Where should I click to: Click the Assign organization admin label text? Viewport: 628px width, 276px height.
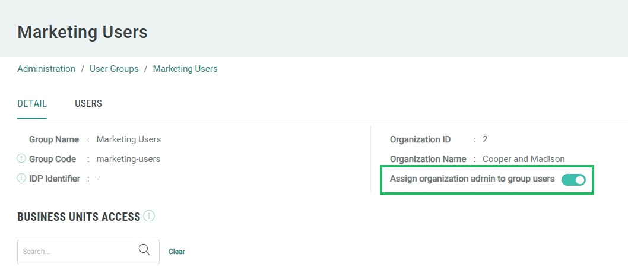point(472,179)
